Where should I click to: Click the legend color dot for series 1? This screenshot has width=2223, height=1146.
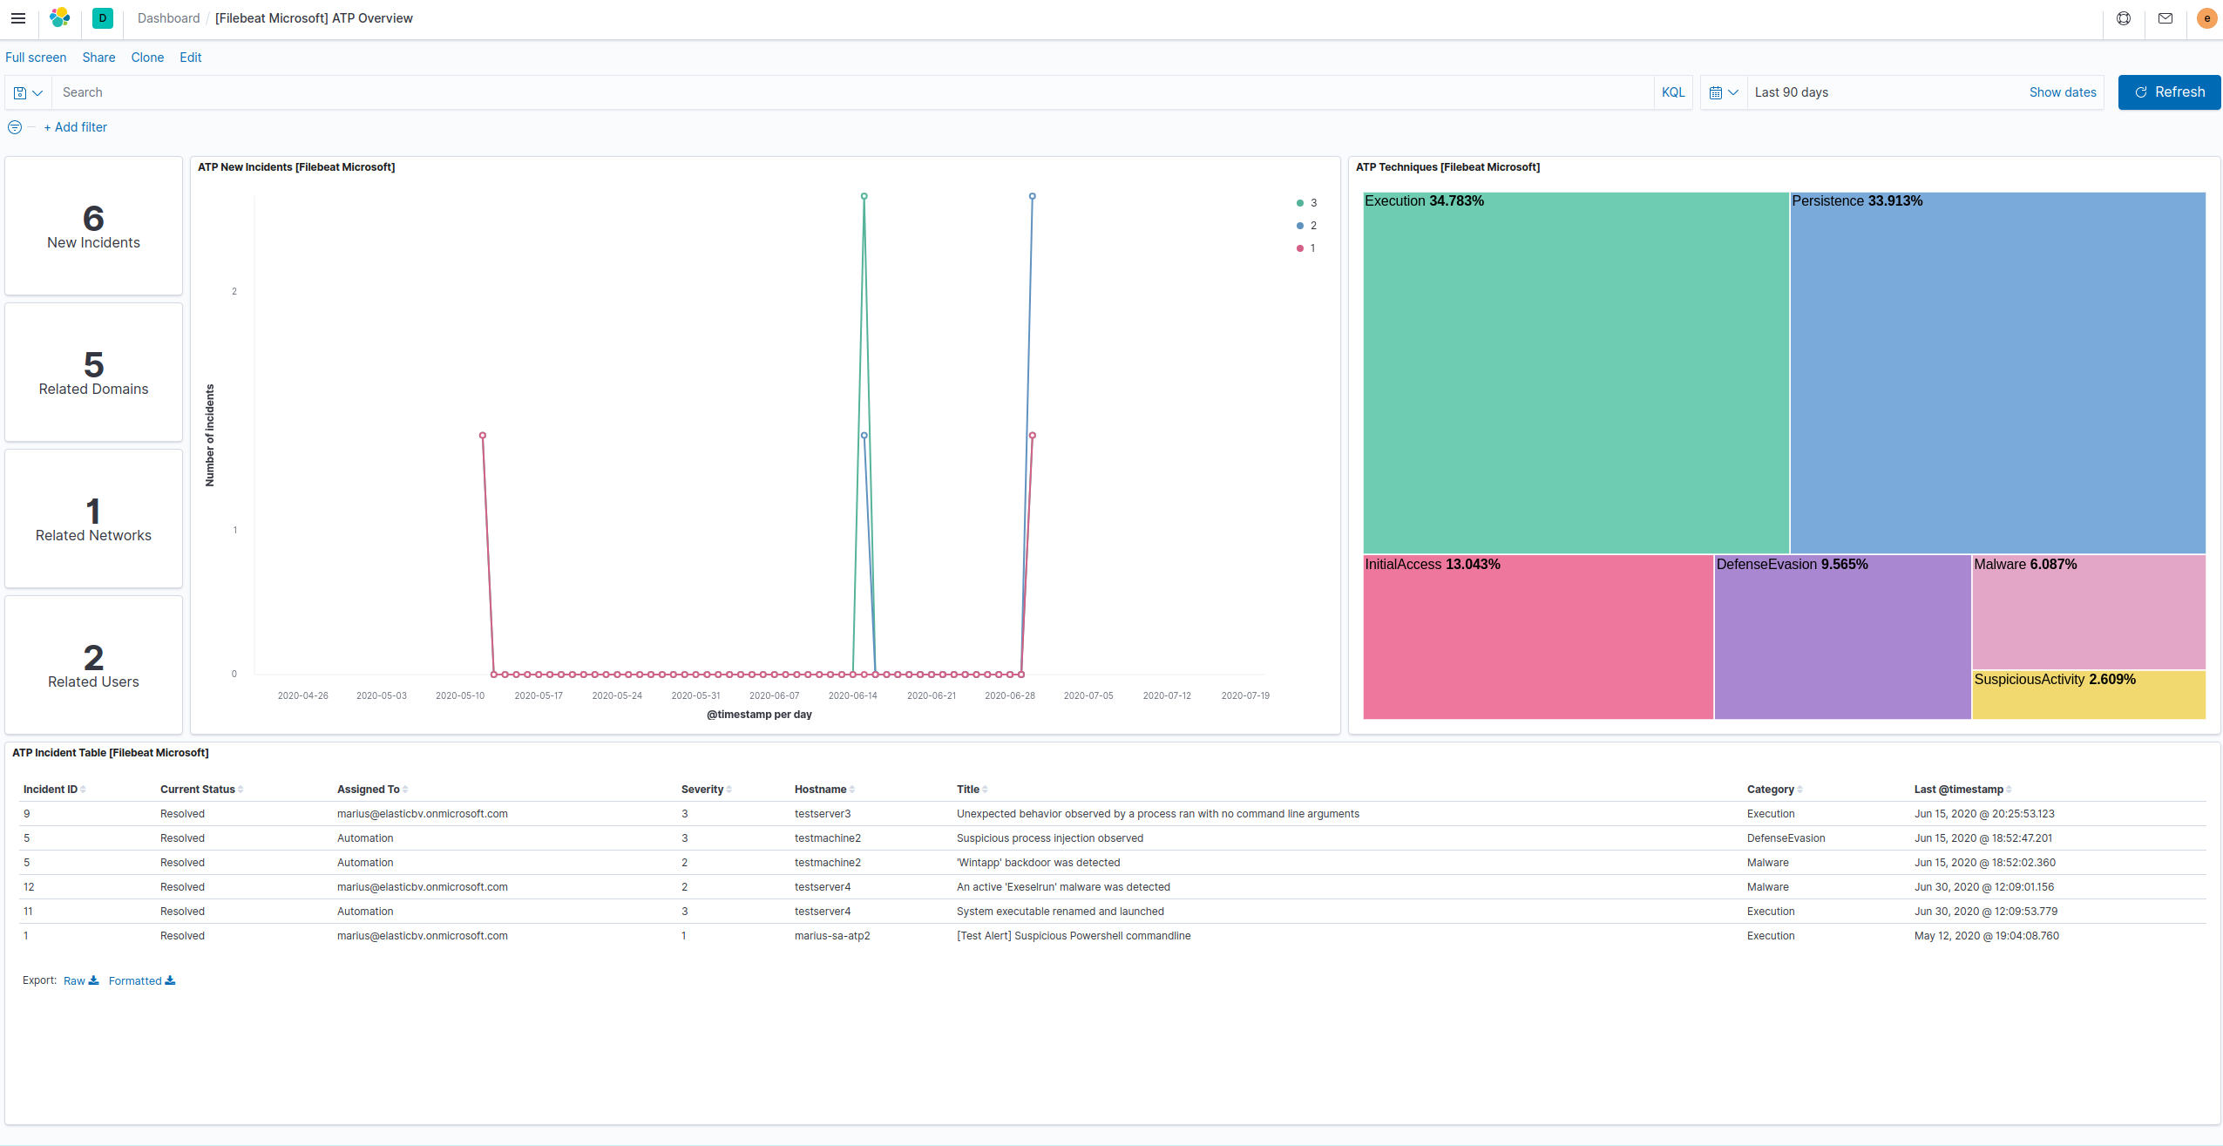[1301, 248]
